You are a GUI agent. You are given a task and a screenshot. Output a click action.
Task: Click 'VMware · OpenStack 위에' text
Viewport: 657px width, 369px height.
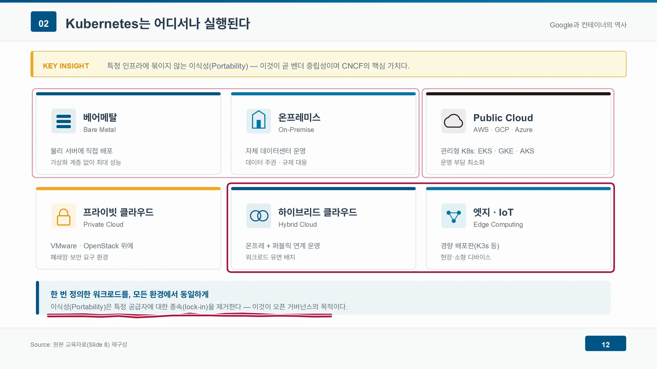[92, 246]
